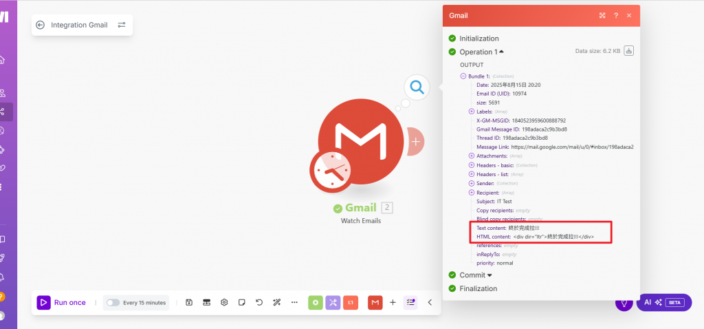Open the magnifier output inspector bubble
704x329 pixels.
[417, 87]
